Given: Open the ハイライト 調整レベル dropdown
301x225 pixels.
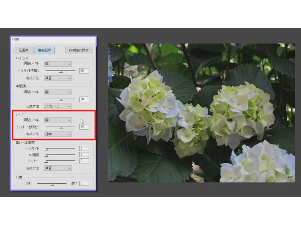Looking at the screenshot, I should (x=58, y=64).
